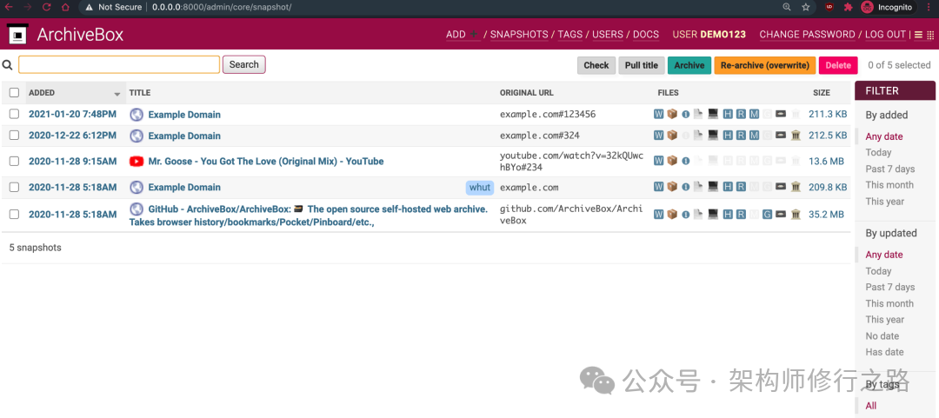Viewport: 939px width, 418px height.
Task: Click the magnifier icon beside search box
Action: click(x=7, y=64)
